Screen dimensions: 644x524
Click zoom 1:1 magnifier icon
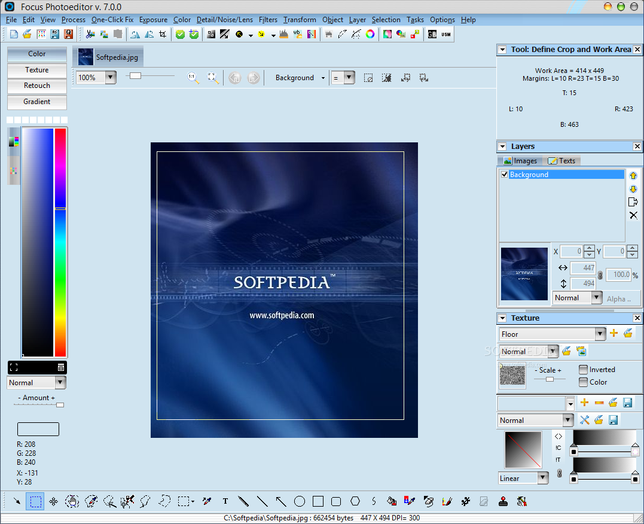click(x=193, y=78)
